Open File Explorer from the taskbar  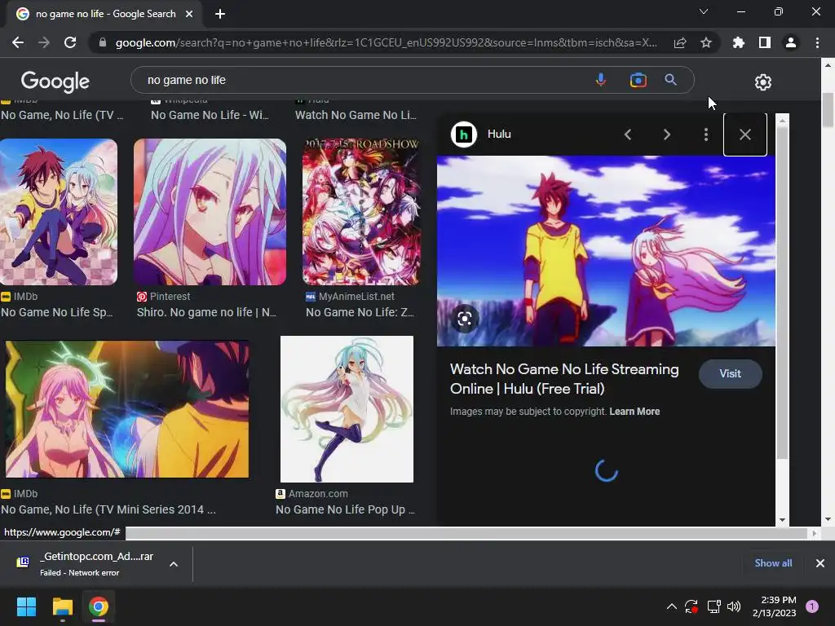point(62,606)
